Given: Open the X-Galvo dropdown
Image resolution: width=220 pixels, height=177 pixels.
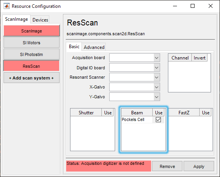Looking at the screenshot, I should pos(135,87).
